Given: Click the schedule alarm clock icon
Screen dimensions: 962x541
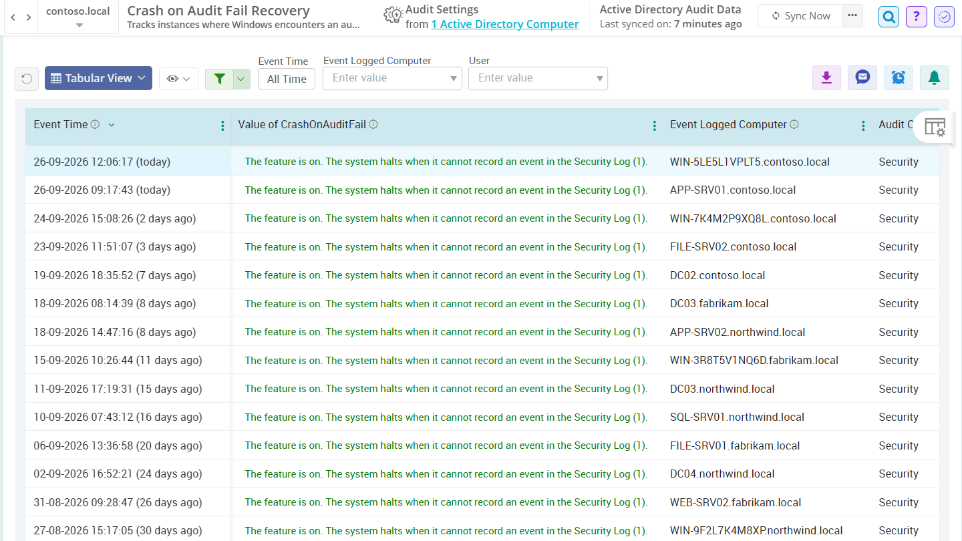Looking at the screenshot, I should click(x=899, y=78).
